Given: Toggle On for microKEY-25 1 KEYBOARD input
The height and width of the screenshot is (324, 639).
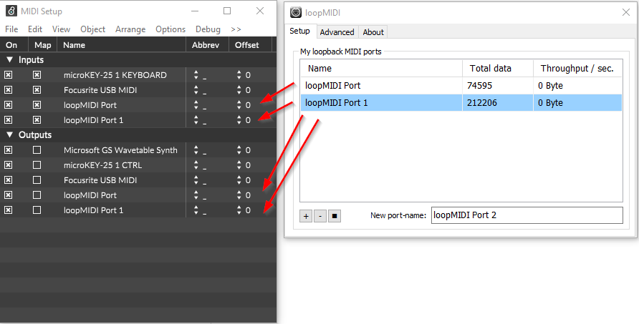Looking at the screenshot, I should pos(8,75).
